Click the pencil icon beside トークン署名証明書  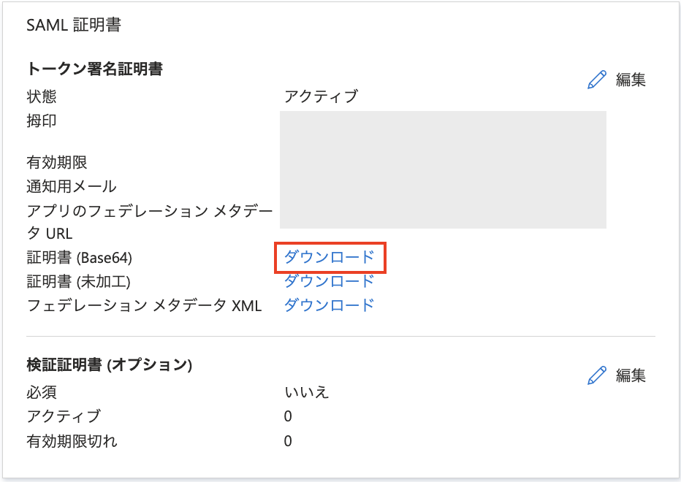pos(597,80)
